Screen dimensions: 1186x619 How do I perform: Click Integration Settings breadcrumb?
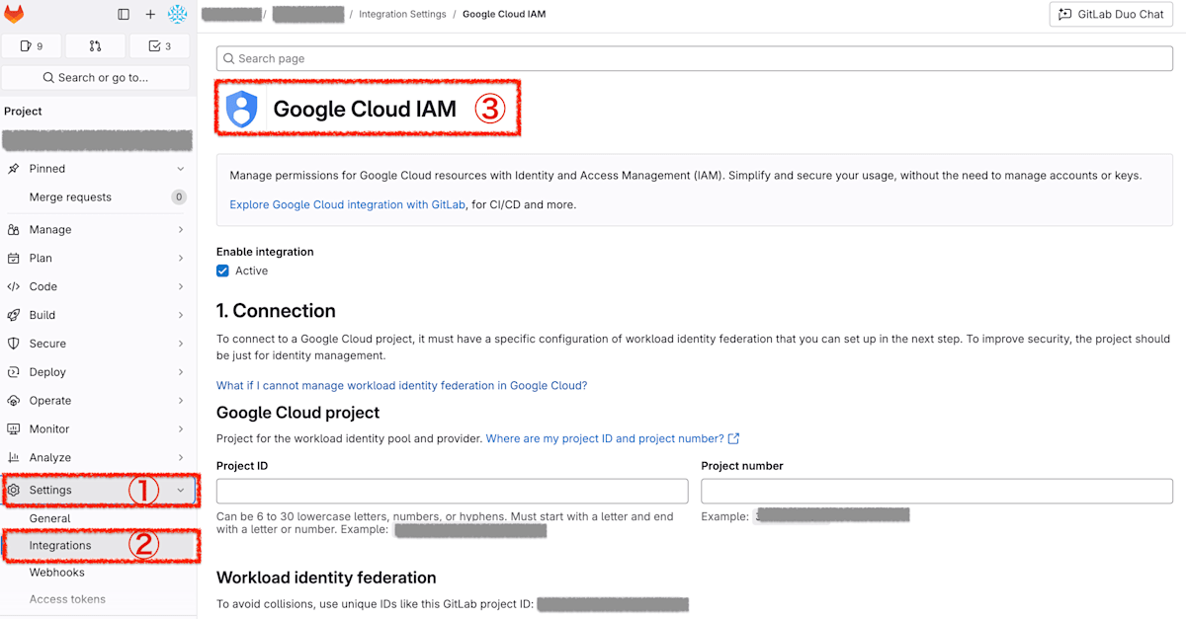(402, 15)
